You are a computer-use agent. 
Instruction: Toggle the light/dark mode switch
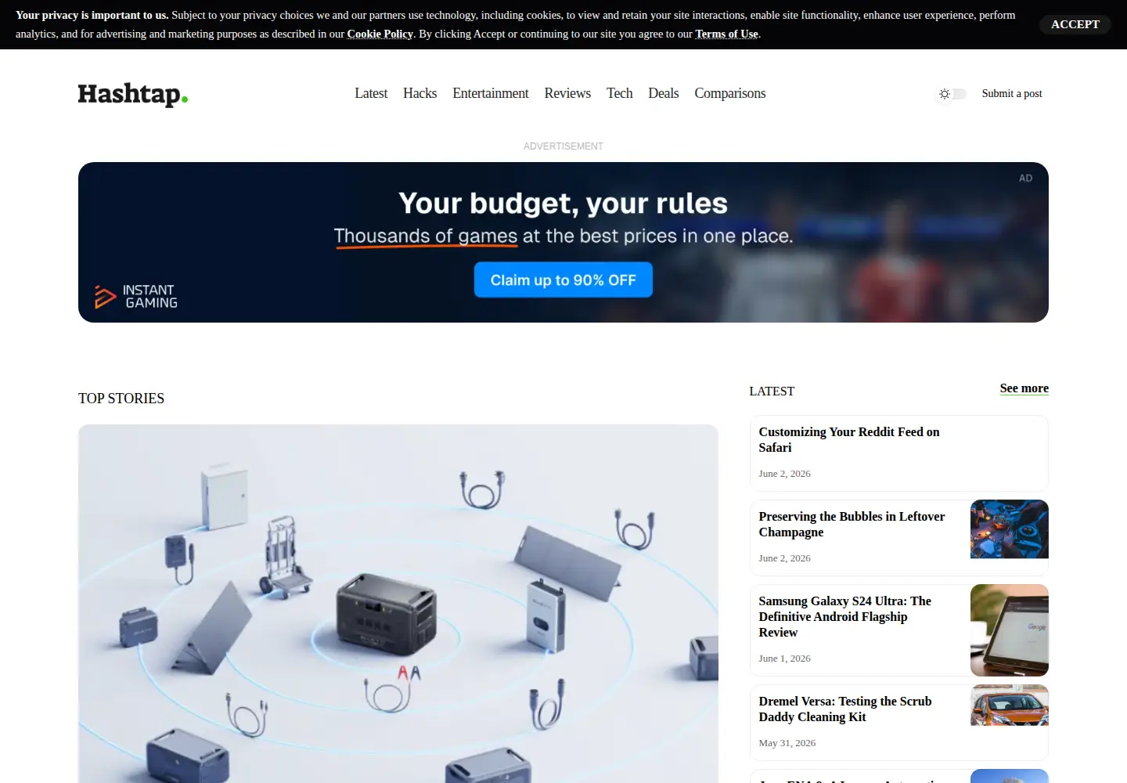point(952,94)
